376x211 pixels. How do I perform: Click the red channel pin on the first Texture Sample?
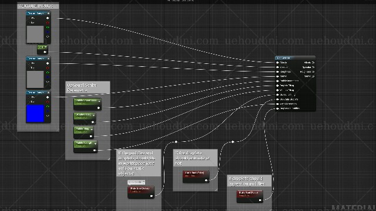coord(48,23)
